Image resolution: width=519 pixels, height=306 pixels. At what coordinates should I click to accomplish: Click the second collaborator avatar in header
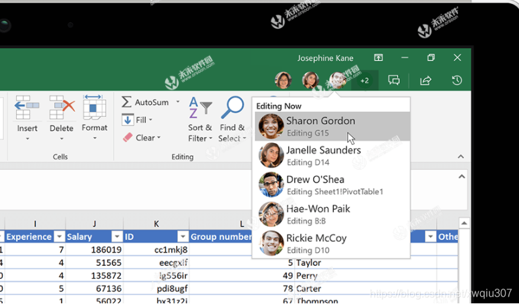[x=310, y=80]
